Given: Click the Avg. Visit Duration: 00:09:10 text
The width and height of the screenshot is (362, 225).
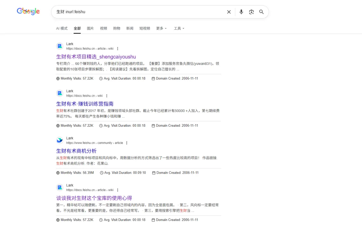Looking at the screenshot, I should 125,173.
